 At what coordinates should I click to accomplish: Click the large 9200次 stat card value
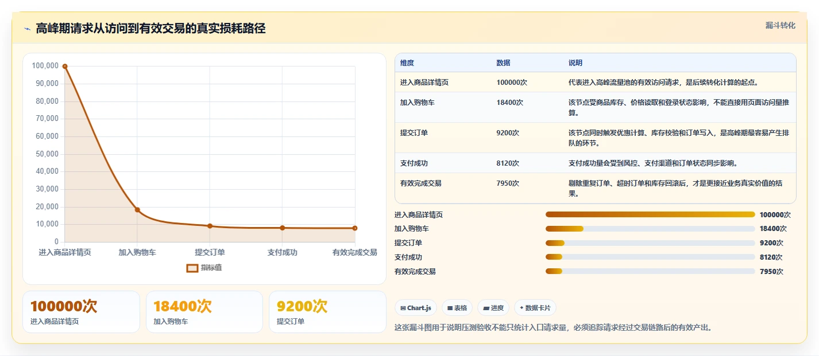(302, 306)
